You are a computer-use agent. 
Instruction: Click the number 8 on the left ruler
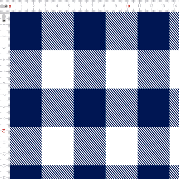click(x=4, y=107)
